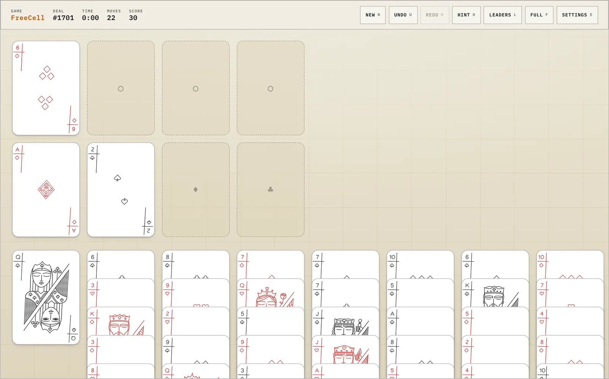This screenshot has width=609, height=379.
Task: Click the empty diamond-marked foundation slot
Action: (x=196, y=190)
